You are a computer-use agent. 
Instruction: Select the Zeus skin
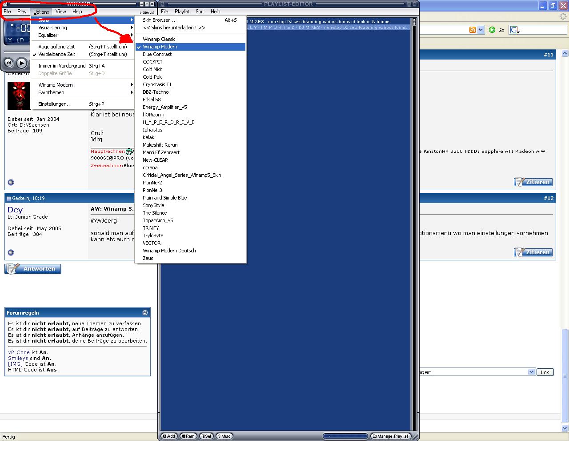[190, 258]
